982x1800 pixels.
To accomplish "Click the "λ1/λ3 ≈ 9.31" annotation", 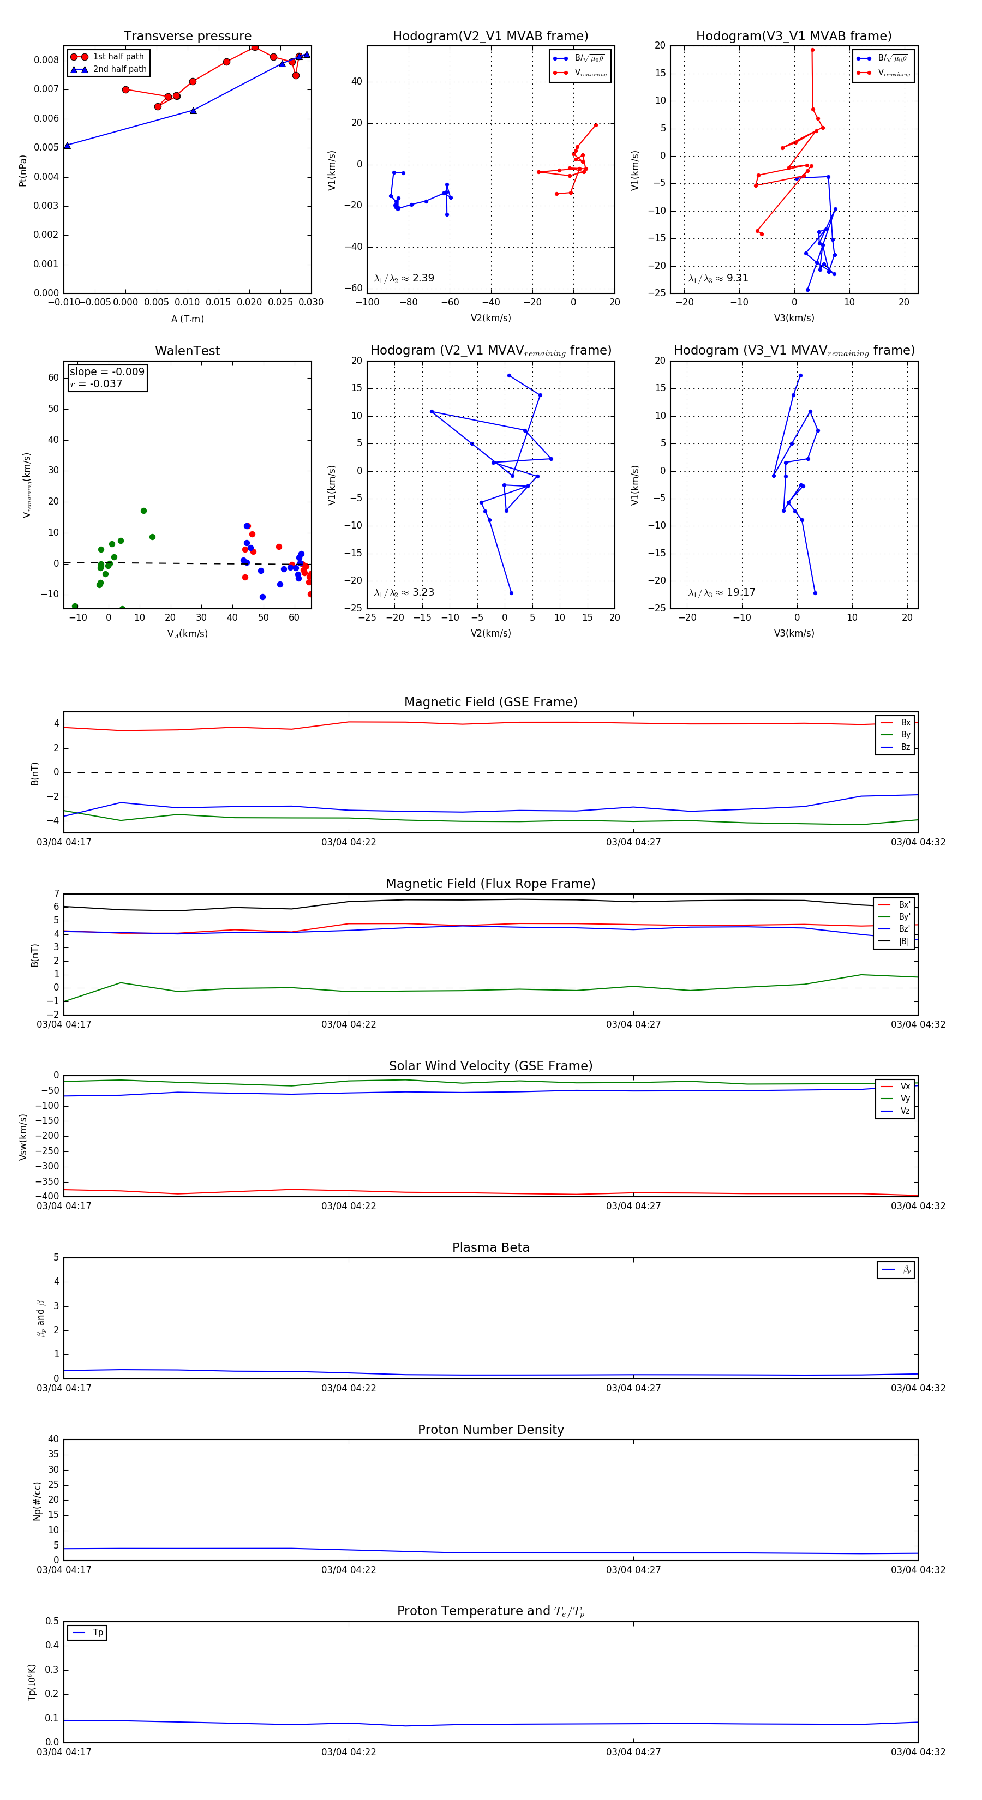I will (x=718, y=278).
